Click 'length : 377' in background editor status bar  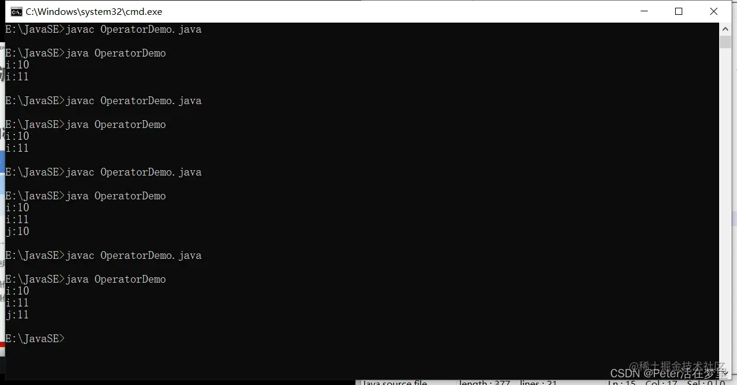[x=485, y=382]
